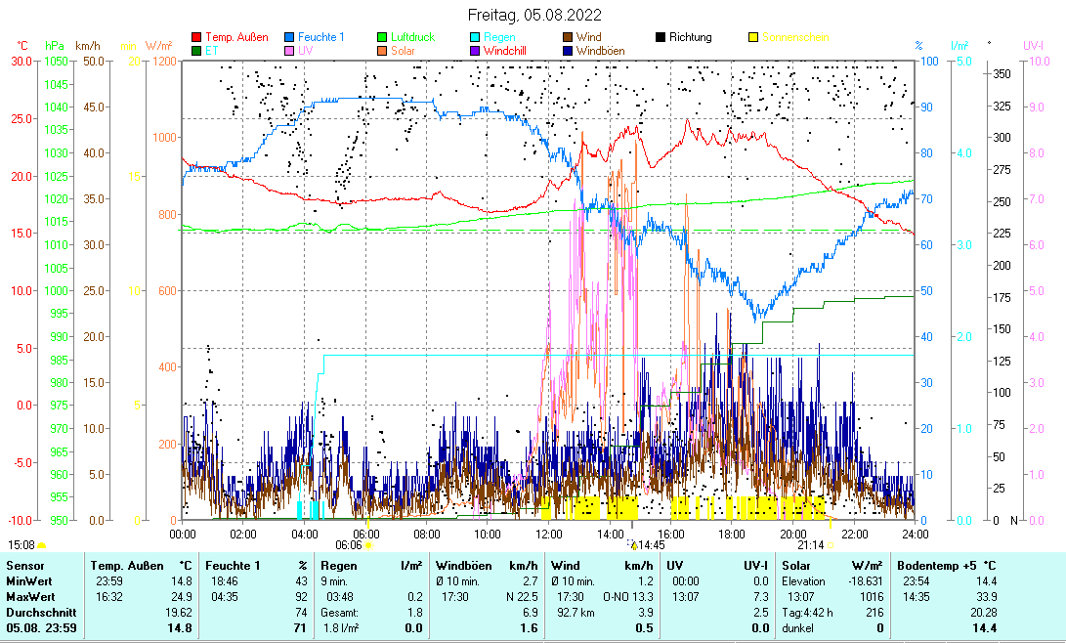Click the dark green ET legend swatch
Screen dimensions: 1066x643
pyautogui.click(x=196, y=51)
